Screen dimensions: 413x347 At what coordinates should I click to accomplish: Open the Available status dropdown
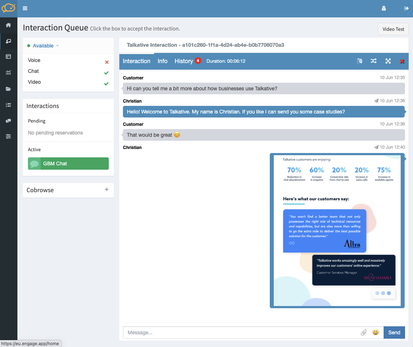(43, 46)
